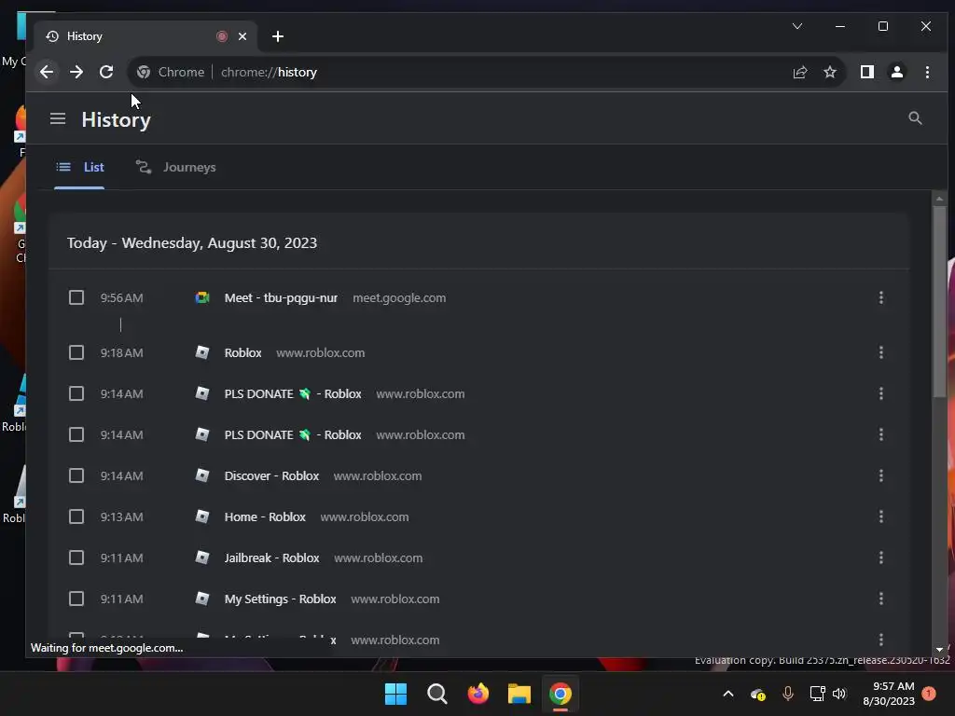Select the History browser tab

click(x=145, y=36)
